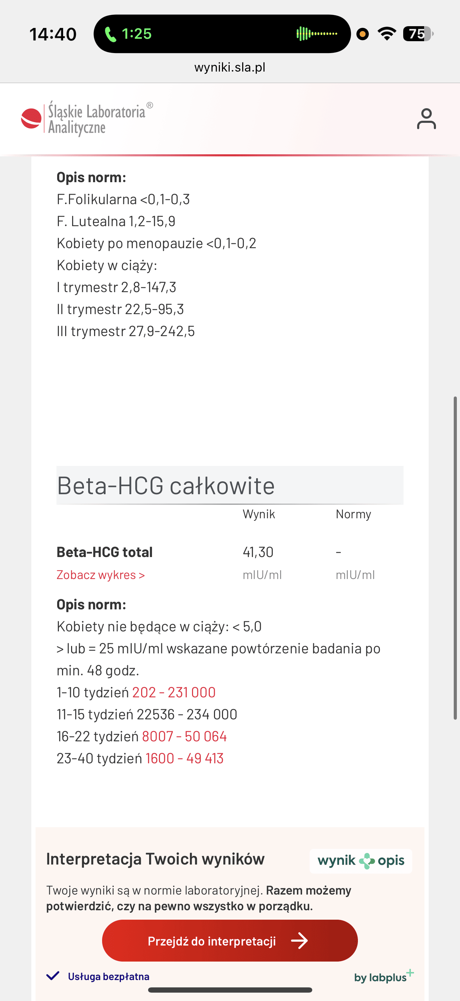Viewport: 460px width, 1001px height.
Task: Tap the Wi-Fi status icon
Action: 387,34
